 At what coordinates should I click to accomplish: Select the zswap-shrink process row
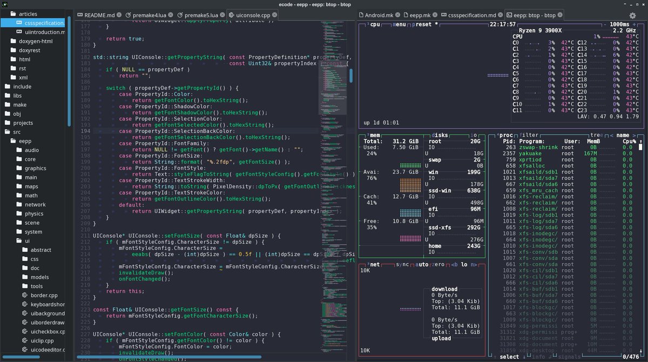click(566, 147)
